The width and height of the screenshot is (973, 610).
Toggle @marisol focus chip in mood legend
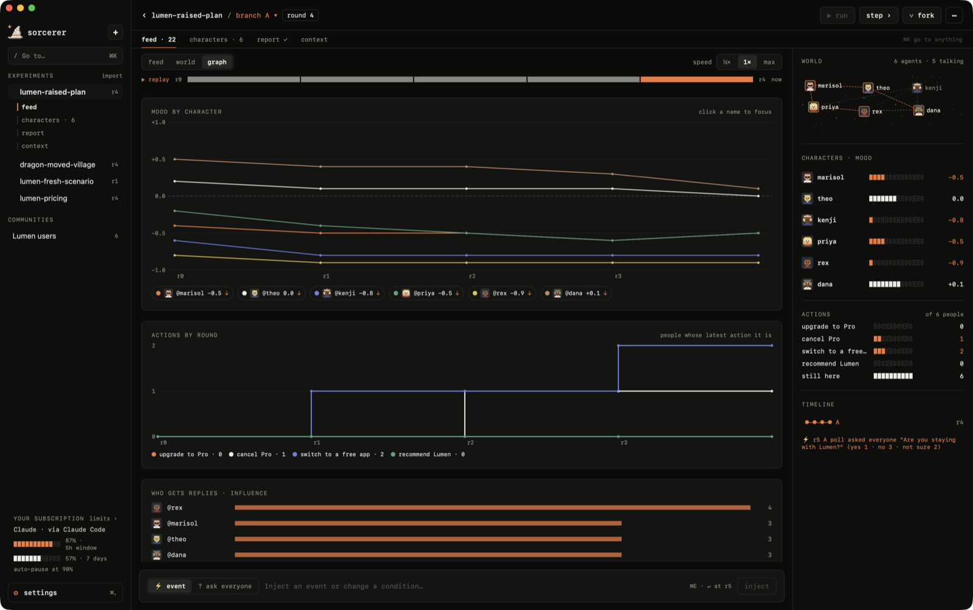[192, 293]
